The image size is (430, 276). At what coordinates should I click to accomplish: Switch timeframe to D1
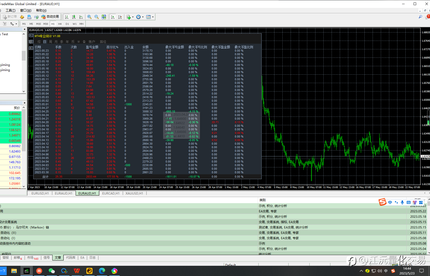tap(67, 24)
